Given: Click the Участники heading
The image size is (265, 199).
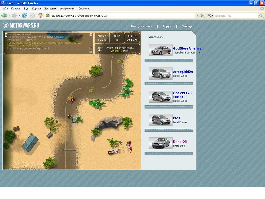Looking at the screenshot, I should (x=156, y=37).
